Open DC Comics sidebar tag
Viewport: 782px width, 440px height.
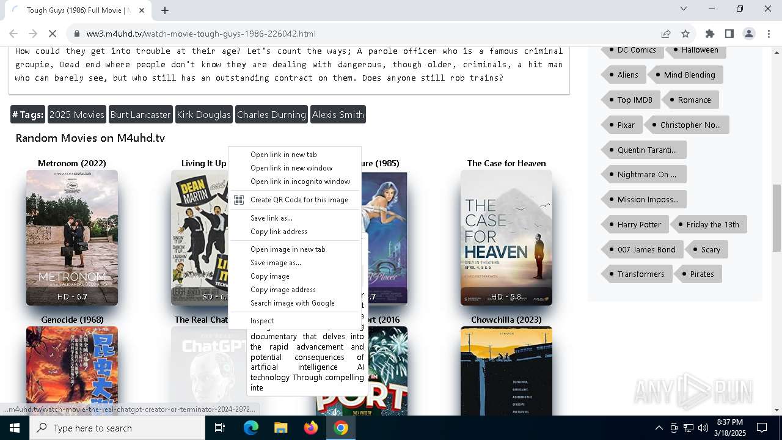632,50
